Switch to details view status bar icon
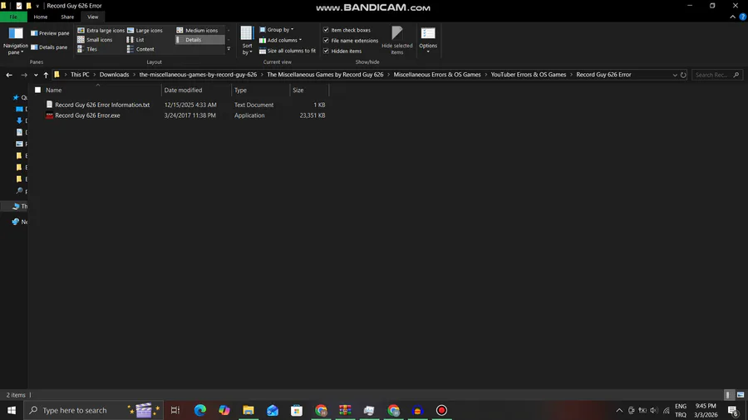Viewport: 748px width, 420px height. 728,395
